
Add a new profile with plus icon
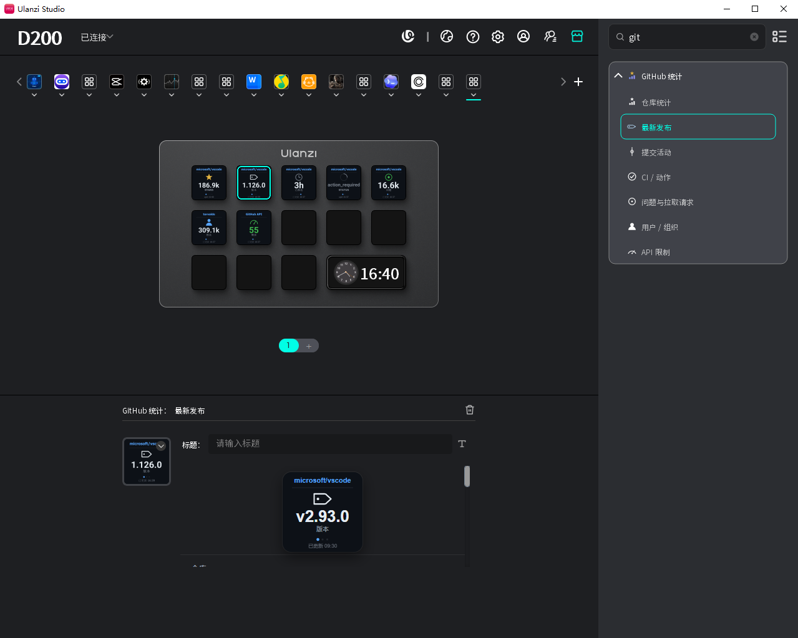(578, 82)
